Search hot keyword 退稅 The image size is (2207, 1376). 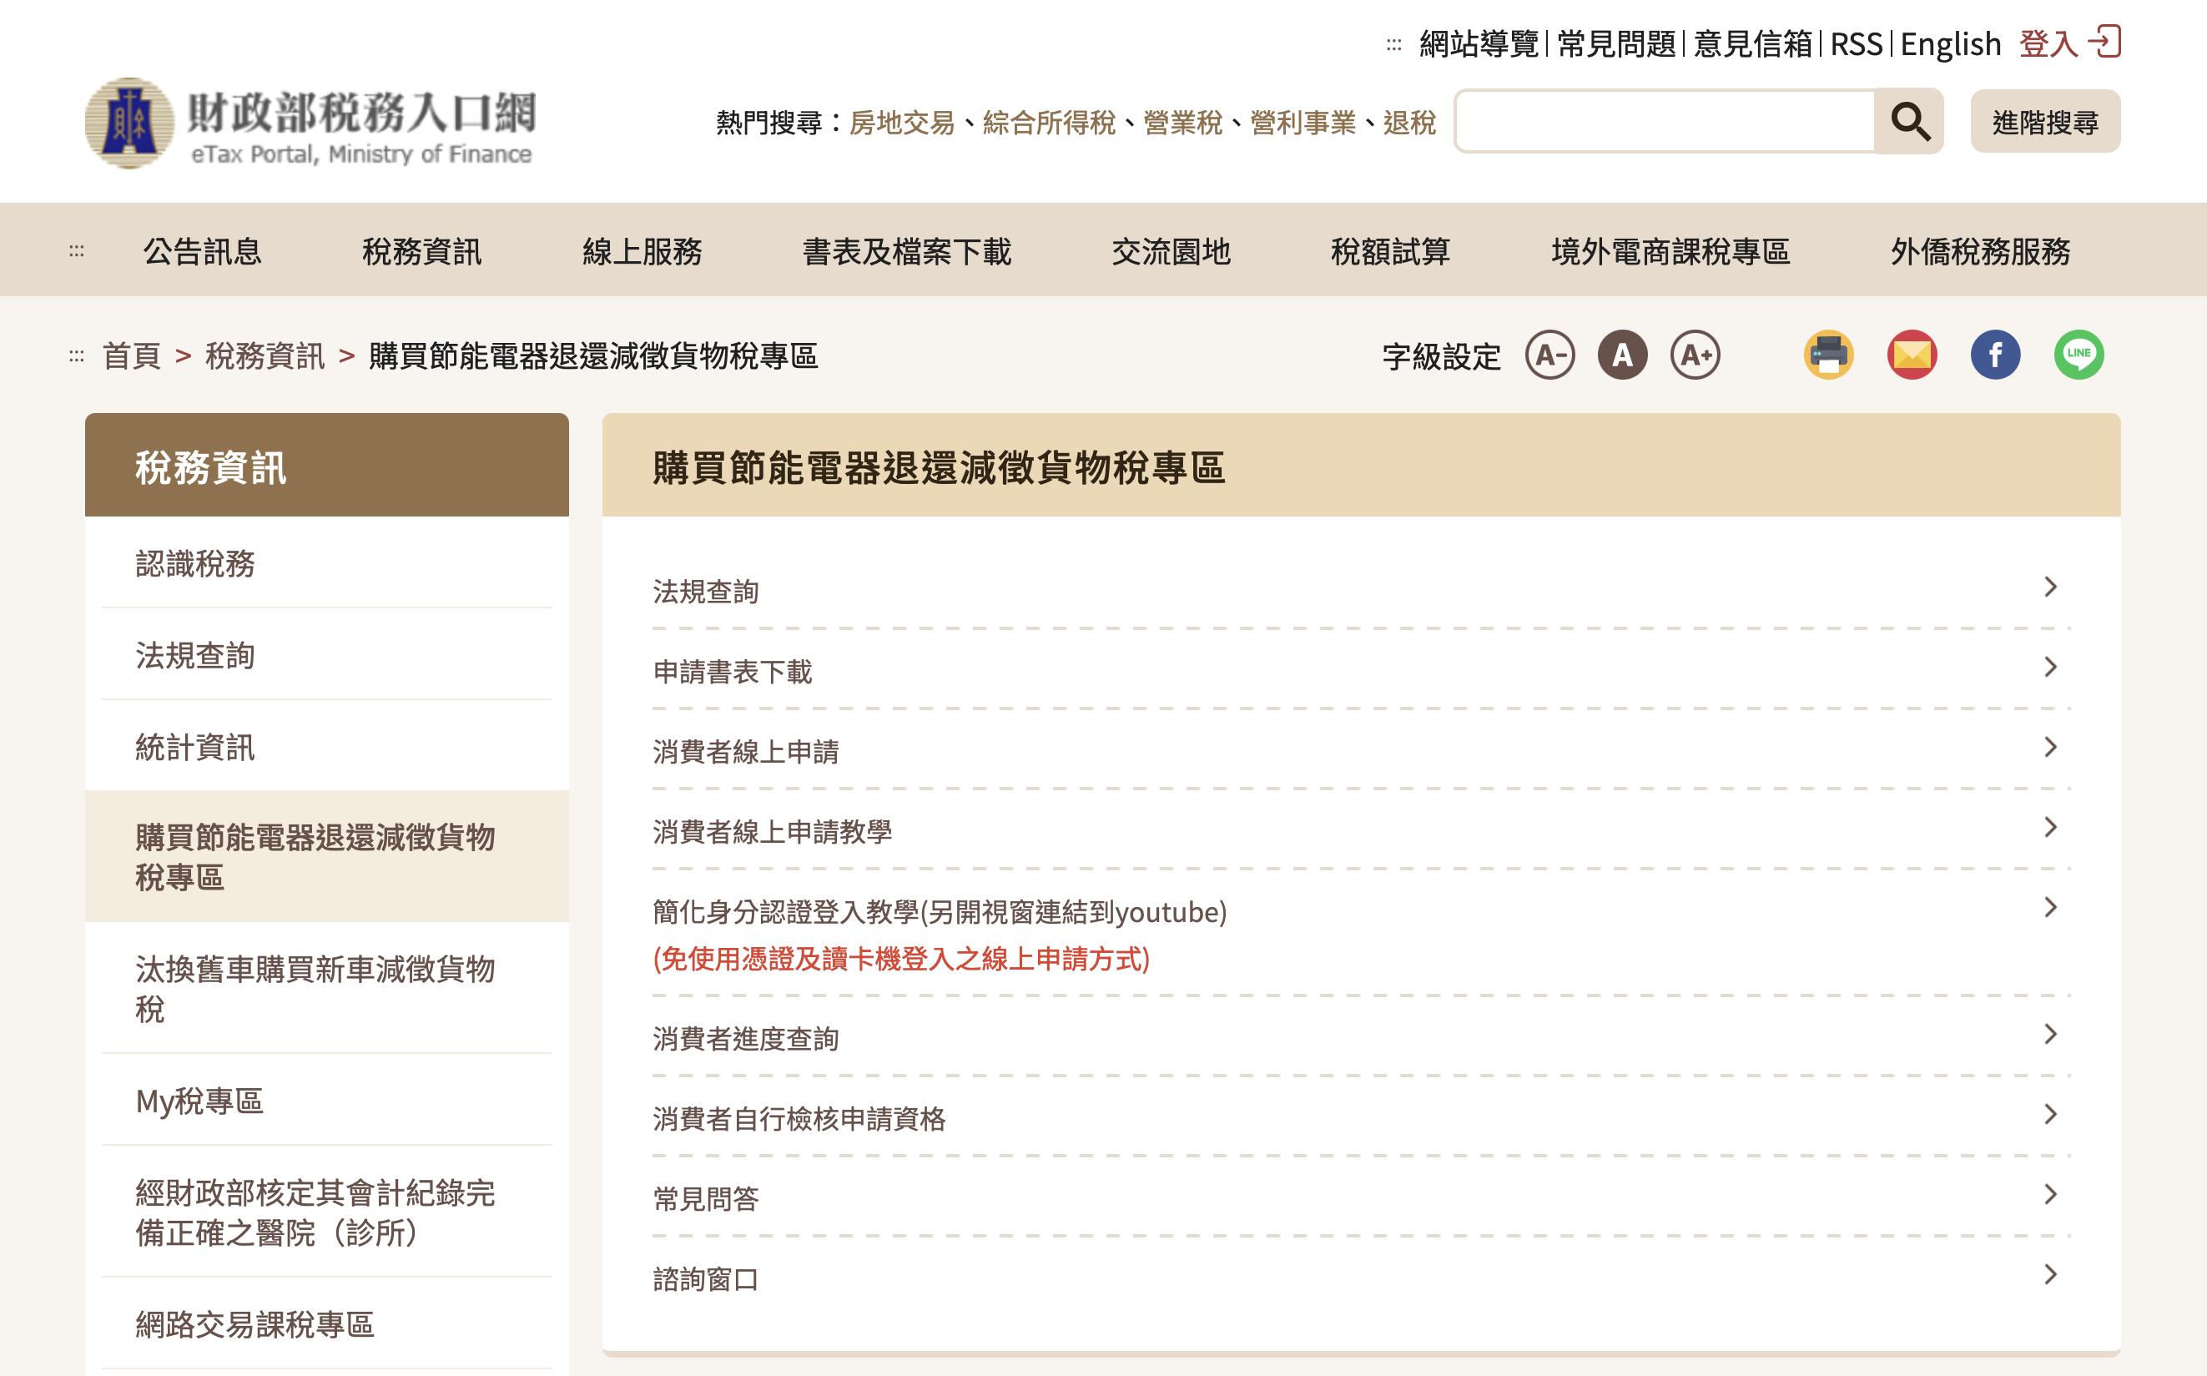click(1409, 122)
